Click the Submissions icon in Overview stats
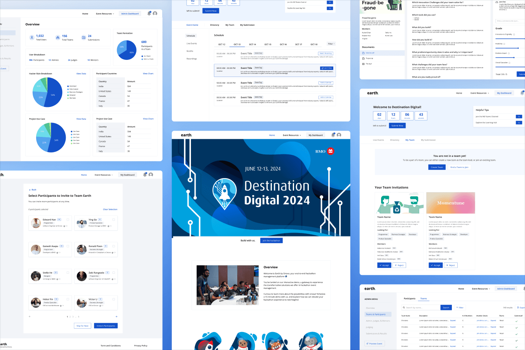 [x=83, y=37]
